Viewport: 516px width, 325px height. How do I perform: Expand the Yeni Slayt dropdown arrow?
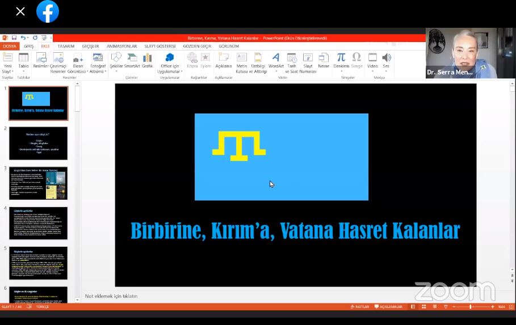pyautogui.click(x=7, y=72)
